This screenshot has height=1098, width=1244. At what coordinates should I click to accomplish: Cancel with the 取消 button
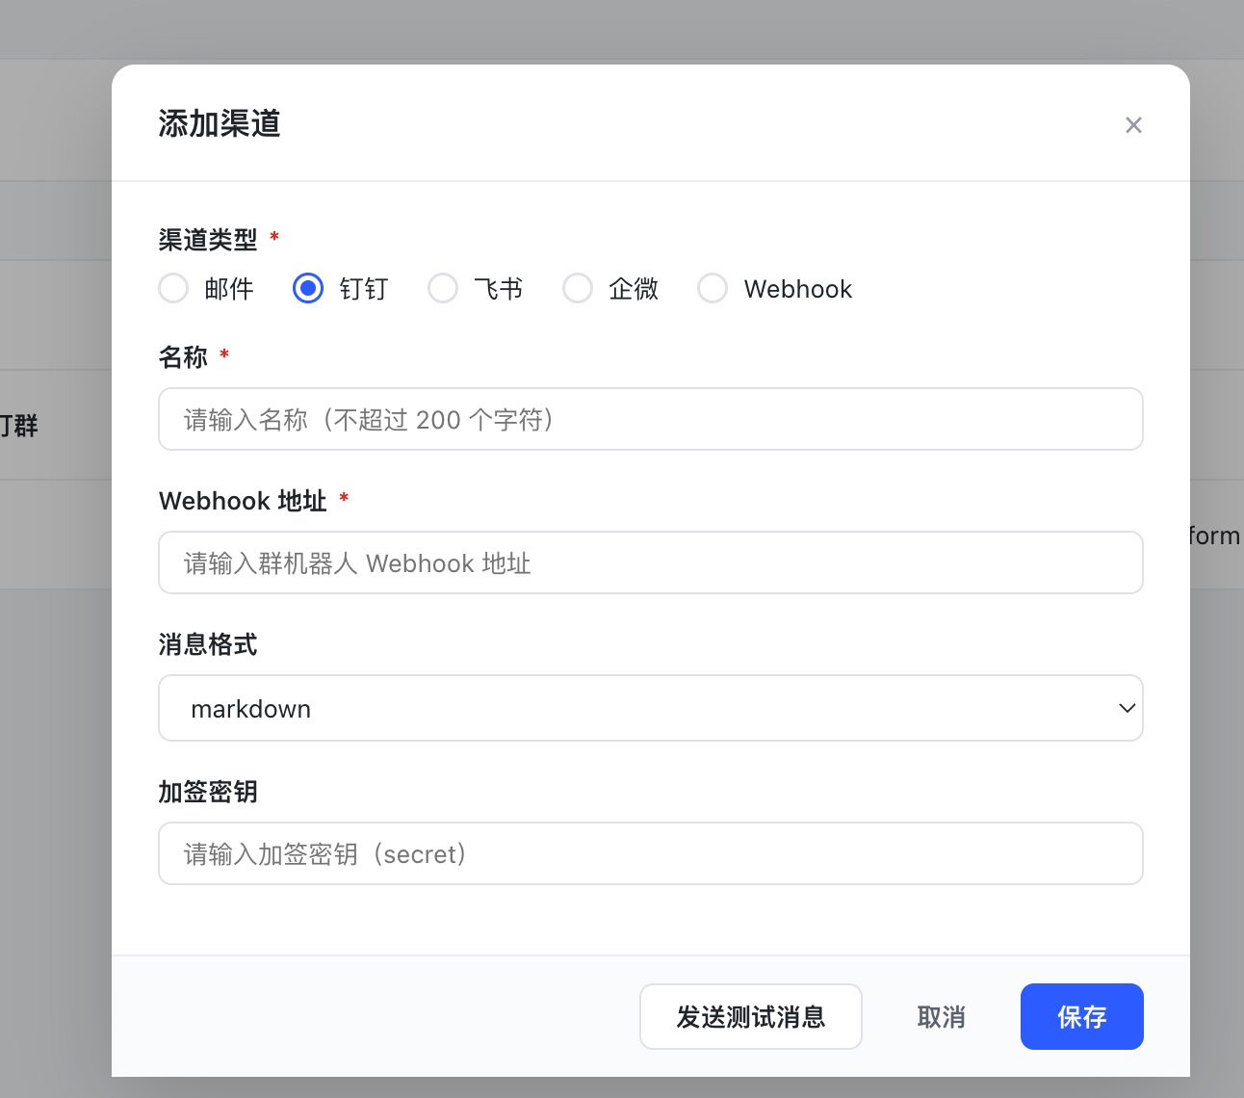click(941, 1016)
